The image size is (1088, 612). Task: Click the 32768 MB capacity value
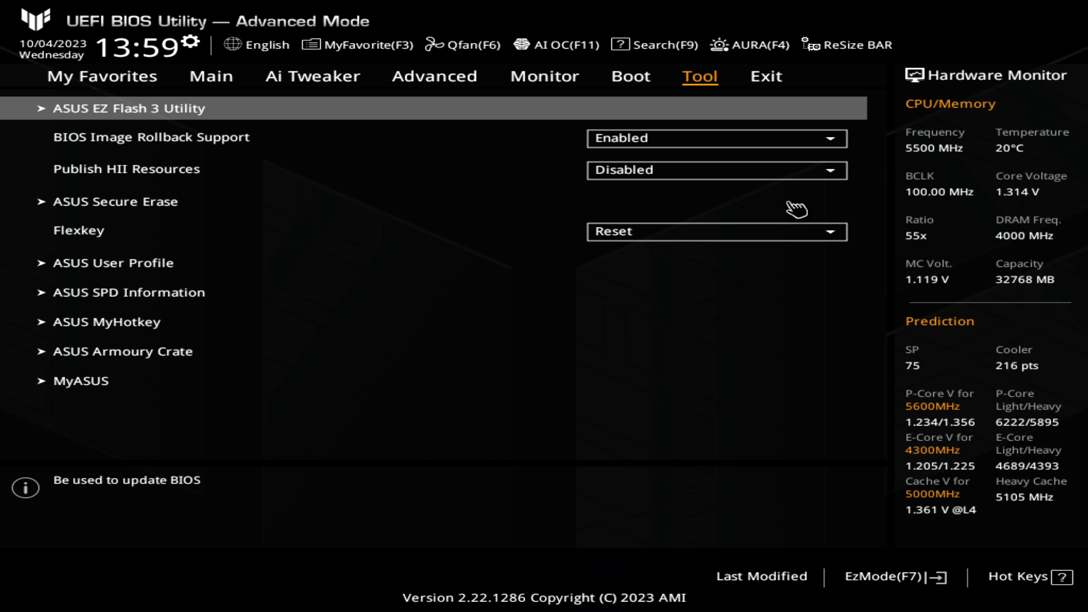1025,279
